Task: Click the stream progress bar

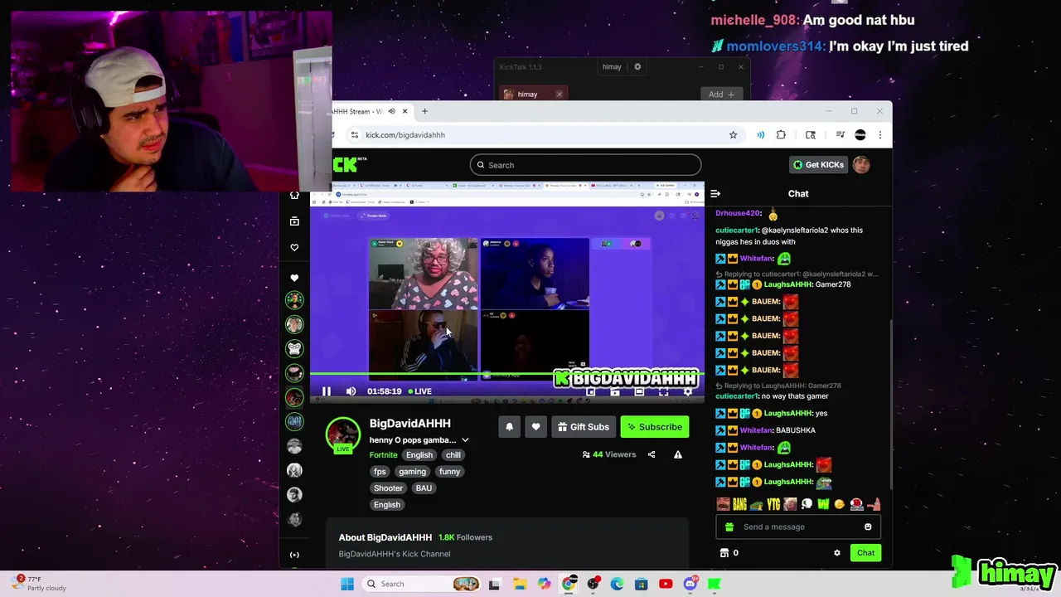Action: pos(506,376)
